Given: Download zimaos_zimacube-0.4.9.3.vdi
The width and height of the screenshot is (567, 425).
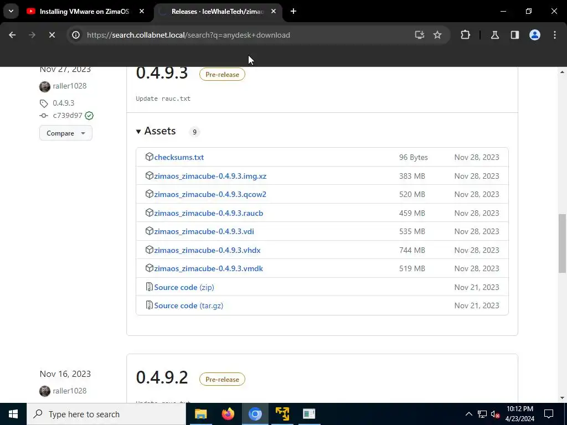Looking at the screenshot, I should click(x=204, y=231).
